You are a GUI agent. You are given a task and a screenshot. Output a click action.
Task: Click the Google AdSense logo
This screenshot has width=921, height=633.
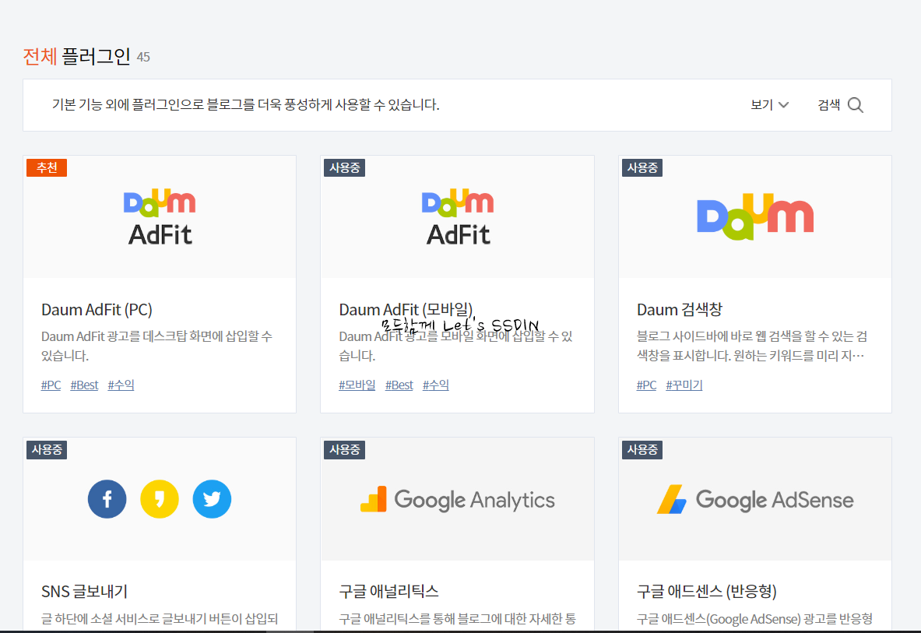755,500
